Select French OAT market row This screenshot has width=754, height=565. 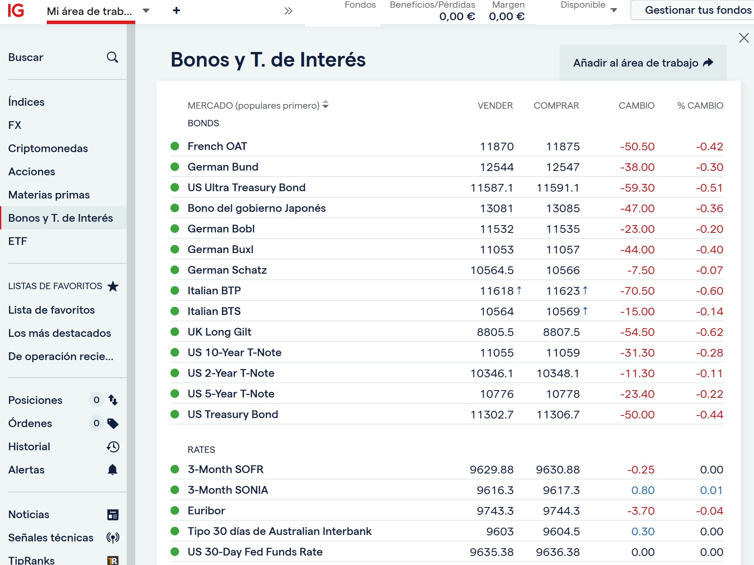pyautogui.click(x=447, y=146)
